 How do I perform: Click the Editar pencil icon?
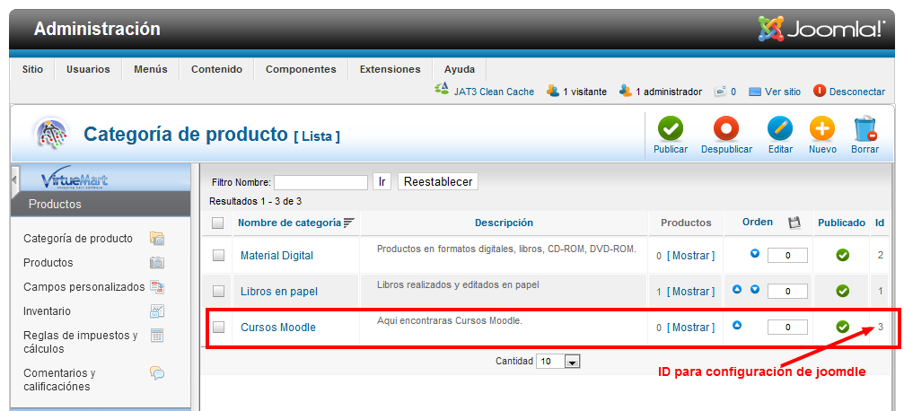pyautogui.click(x=779, y=129)
